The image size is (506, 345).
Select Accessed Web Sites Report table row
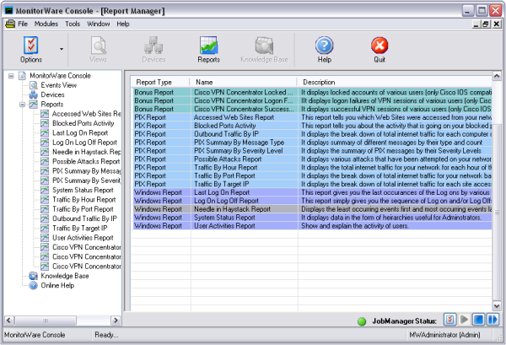[x=312, y=117]
